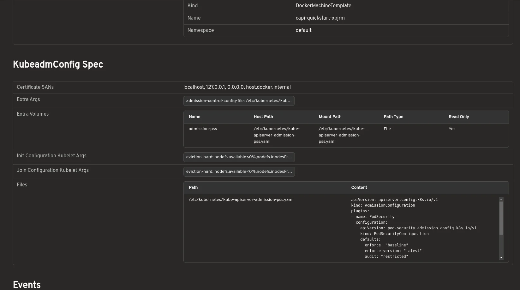Click the Namespace row label
The height and width of the screenshot is (290, 520).
click(200, 30)
